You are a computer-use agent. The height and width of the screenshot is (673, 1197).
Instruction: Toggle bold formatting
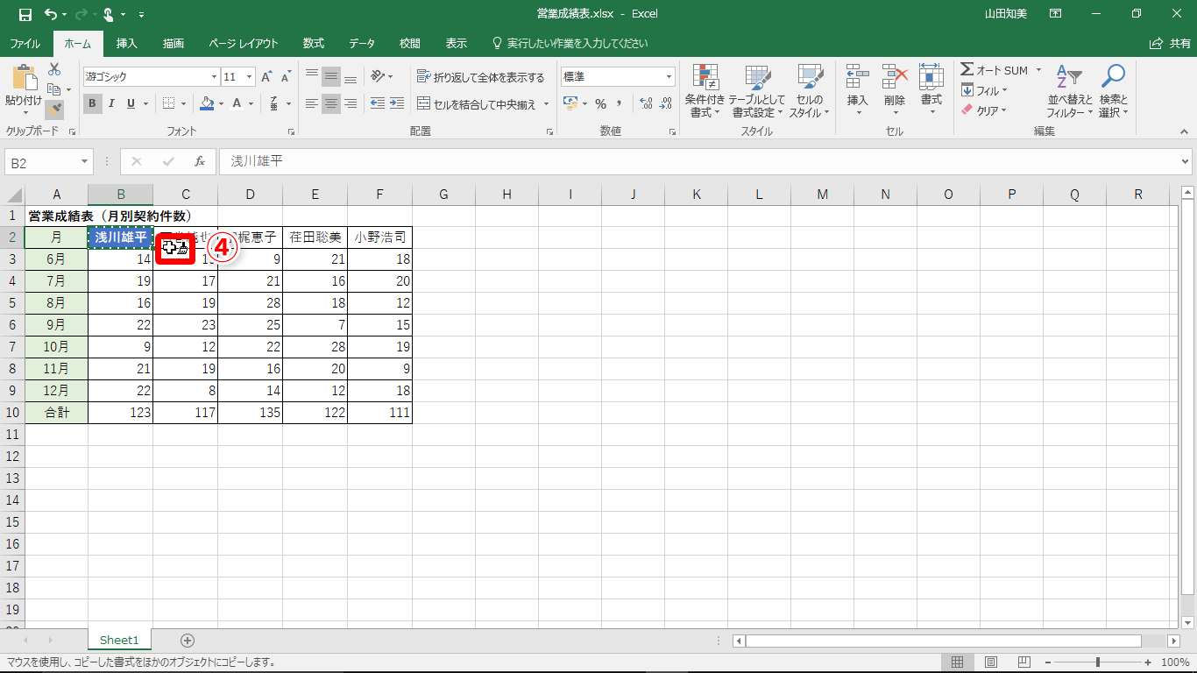[x=93, y=103]
